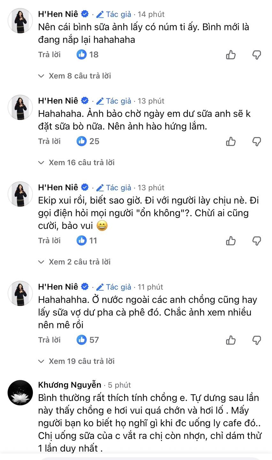The width and height of the screenshot is (272, 460).
Task: Click the blue verified badge beside H'Hen Niê
Action: pyautogui.click(x=84, y=14)
